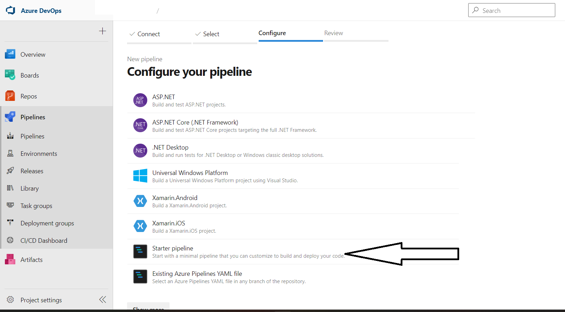Click the Deployment groups icon
The image size is (565, 312).
[10, 222]
